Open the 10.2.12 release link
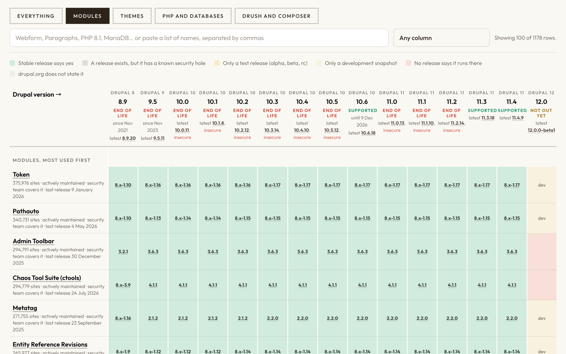Viewport: 566px width, 354px height. 242,130
